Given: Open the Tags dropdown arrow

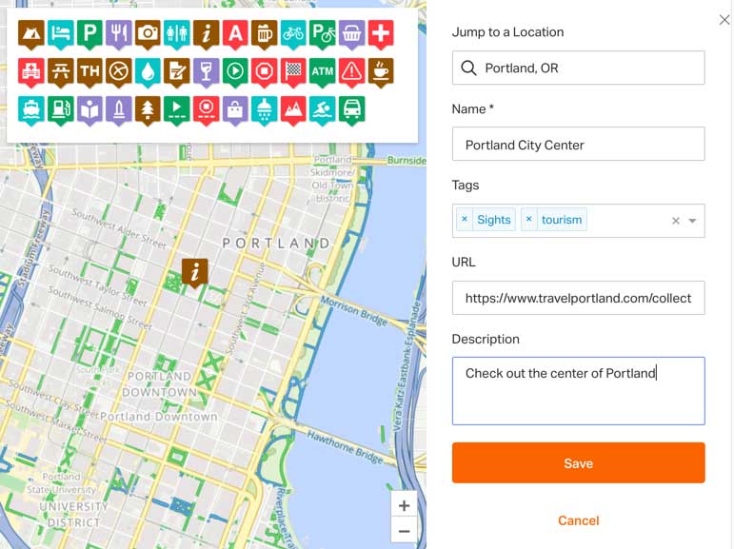Looking at the screenshot, I should [692, 221].
